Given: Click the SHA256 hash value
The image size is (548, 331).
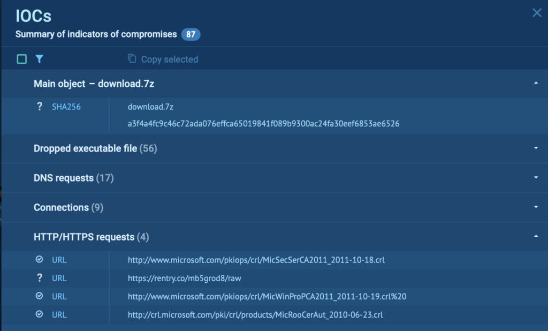Looking at the screenshot, I should (263, 124).
